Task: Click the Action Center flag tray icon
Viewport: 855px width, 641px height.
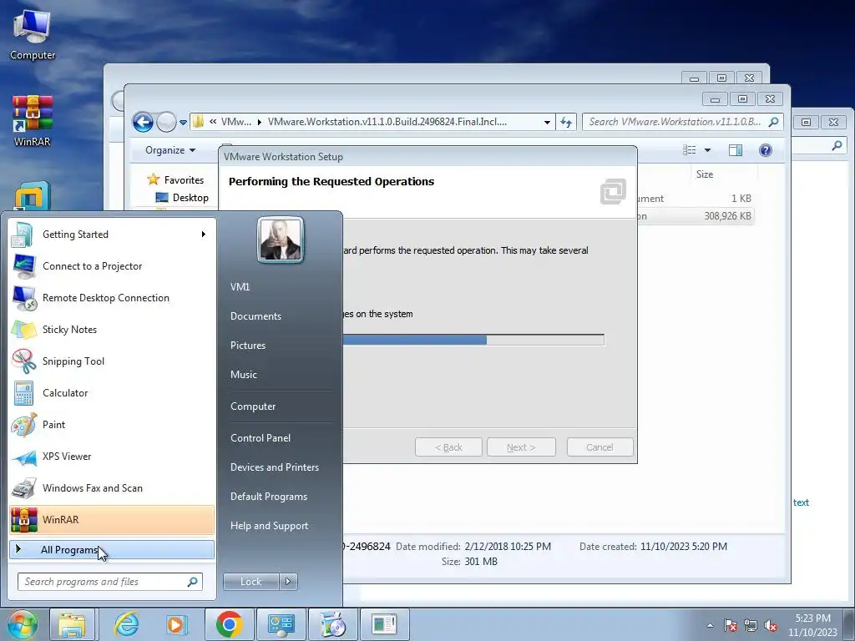Action: [731, 625]
